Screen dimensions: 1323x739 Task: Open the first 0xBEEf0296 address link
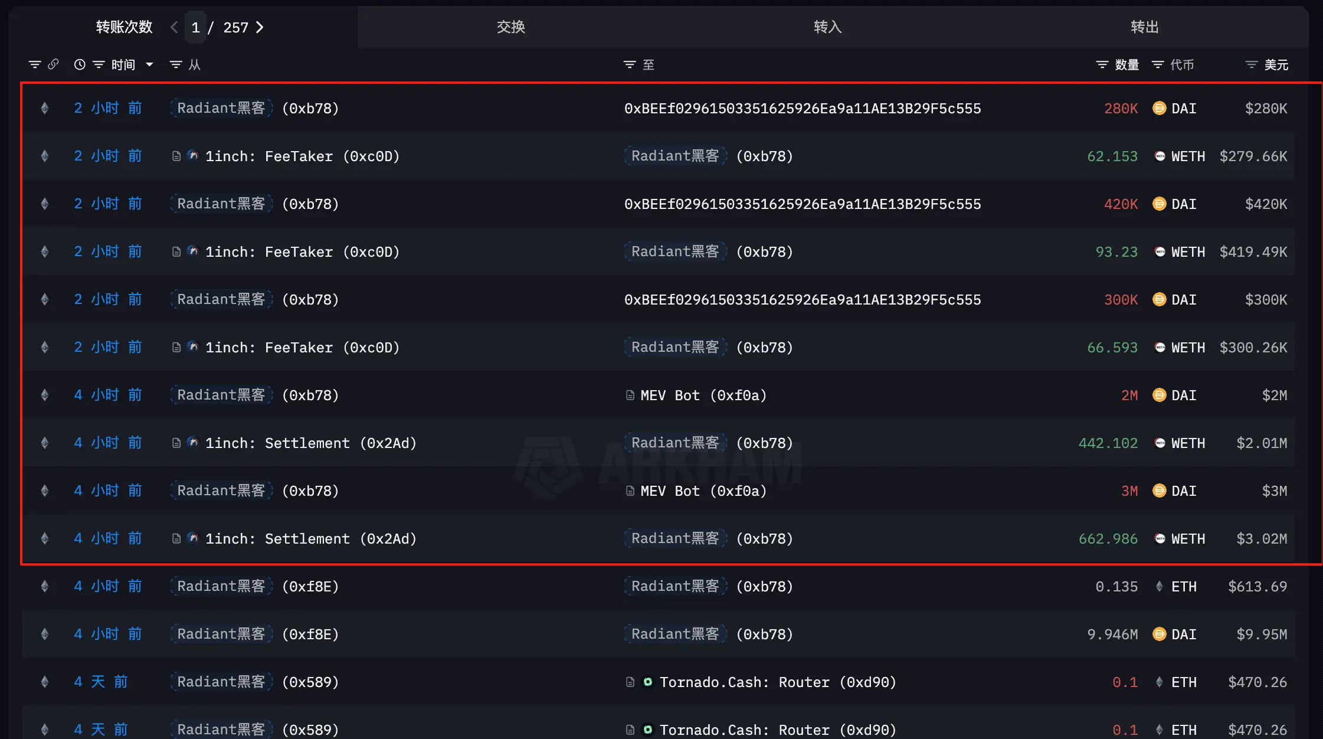(803, 109)
